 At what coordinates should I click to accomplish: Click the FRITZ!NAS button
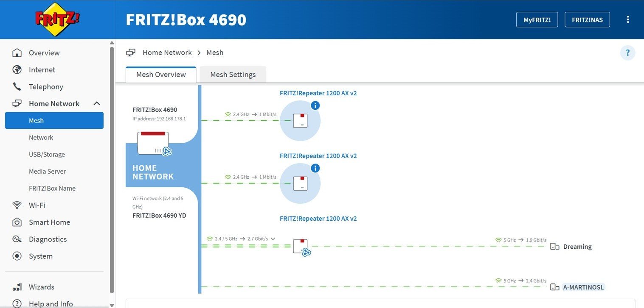(587, 19)
